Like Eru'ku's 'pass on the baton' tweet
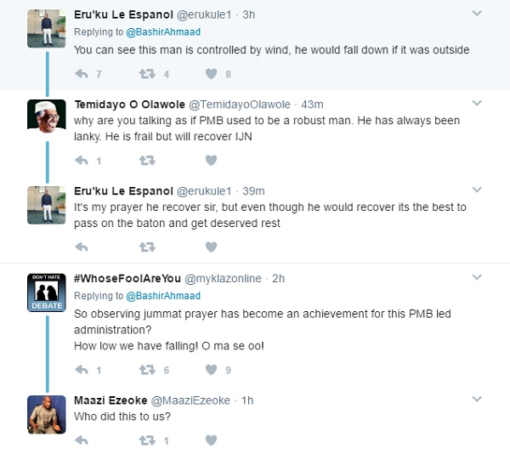Viewport: 510px width, 454px height. 211,247
